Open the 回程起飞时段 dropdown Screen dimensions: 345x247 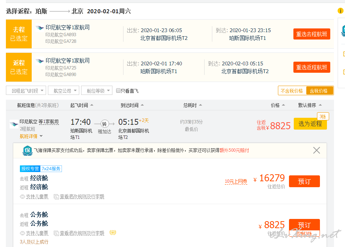coord(26,90)
